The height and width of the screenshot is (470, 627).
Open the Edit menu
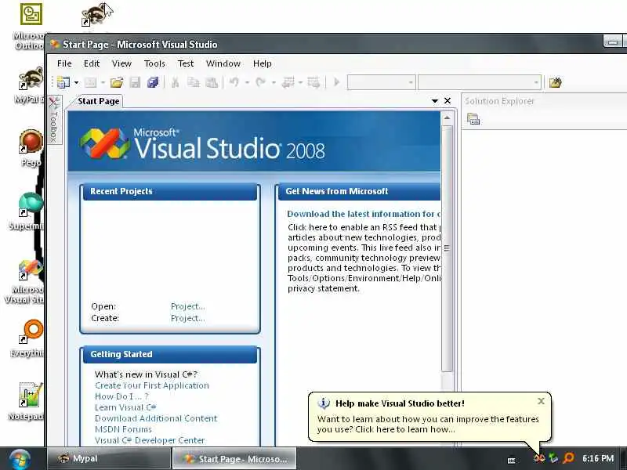92,63
